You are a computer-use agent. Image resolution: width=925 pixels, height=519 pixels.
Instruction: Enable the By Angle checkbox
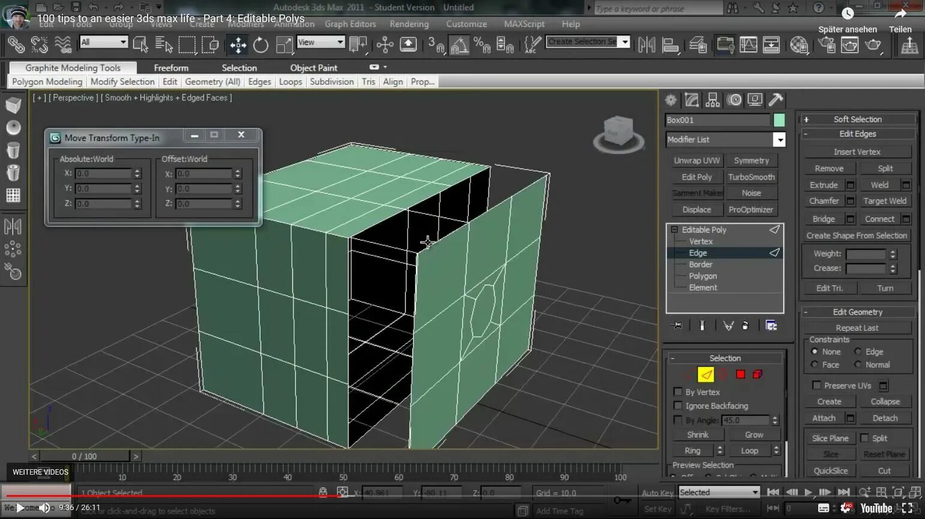tap(678, 420)
